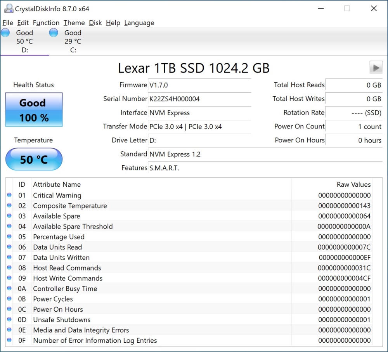Select the Host Write Commands attribute name

point(68,279)
